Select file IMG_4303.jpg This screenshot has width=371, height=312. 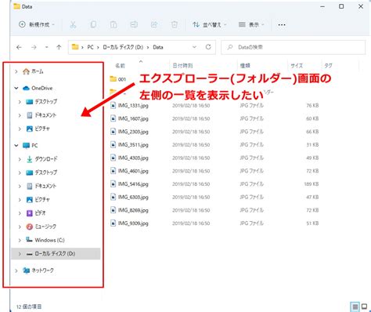(133, 158)
